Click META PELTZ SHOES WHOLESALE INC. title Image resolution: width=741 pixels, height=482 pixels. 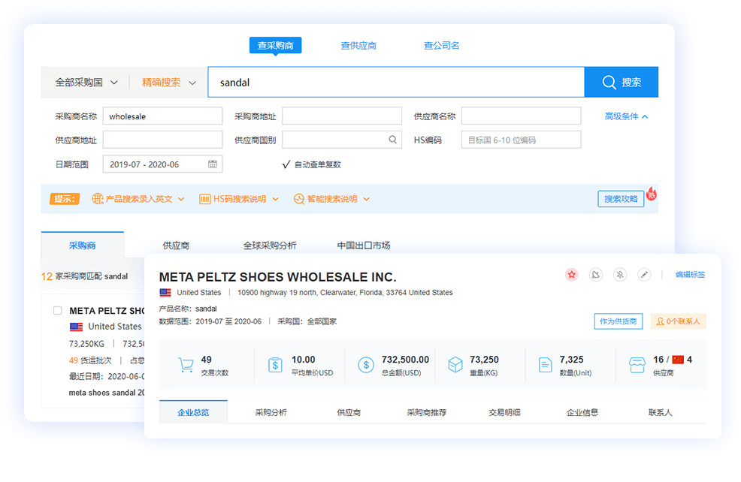[x=277, y=277]
